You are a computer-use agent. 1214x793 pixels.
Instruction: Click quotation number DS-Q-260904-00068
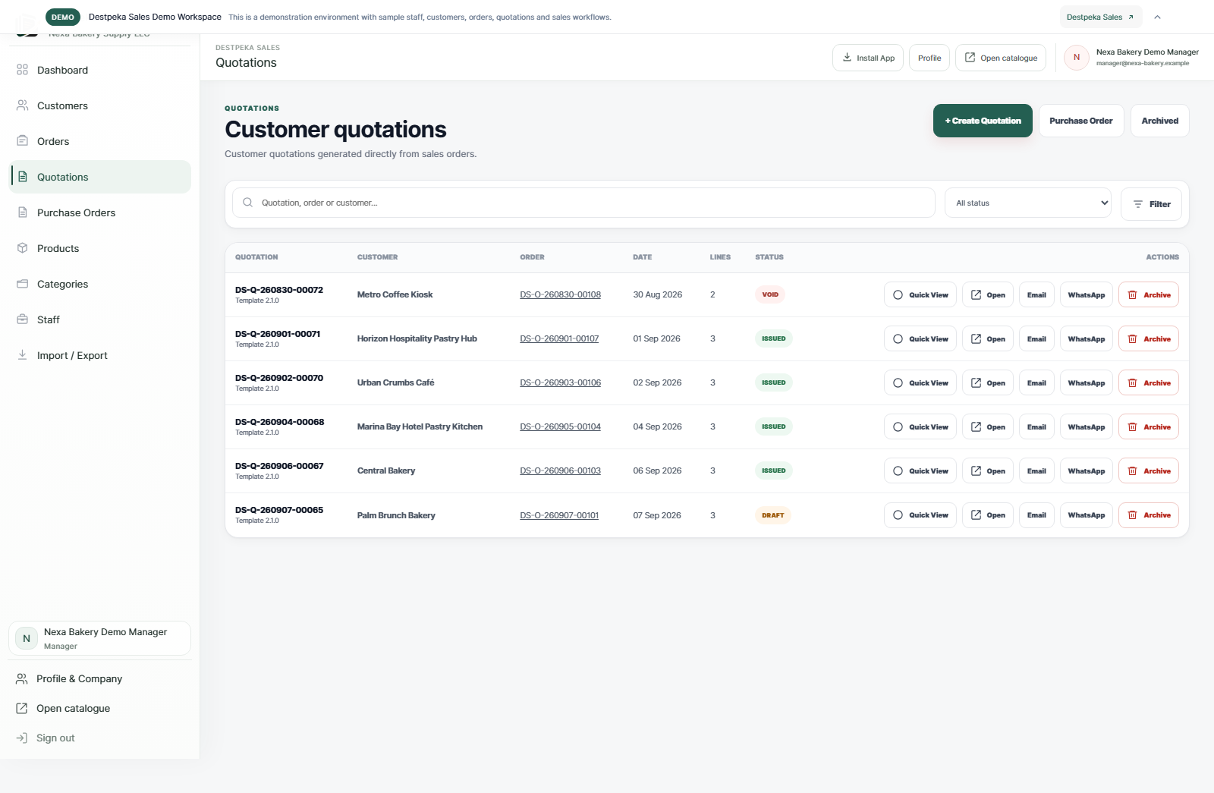point(280,422)
